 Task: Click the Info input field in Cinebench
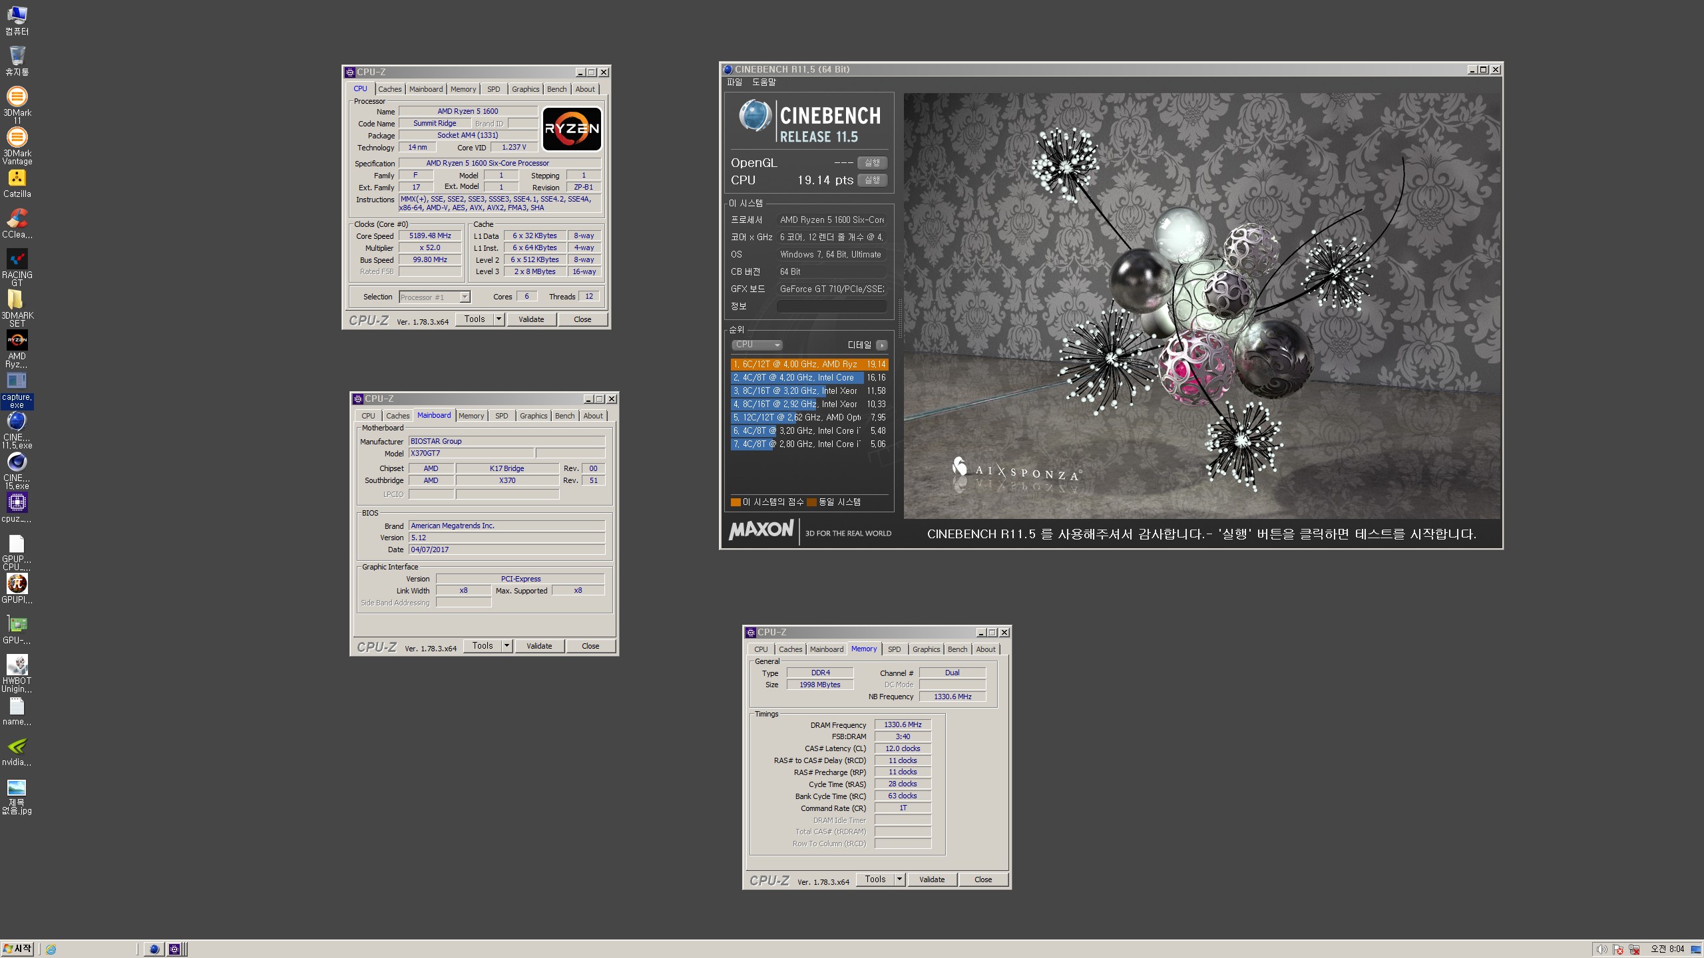[831, 307]
